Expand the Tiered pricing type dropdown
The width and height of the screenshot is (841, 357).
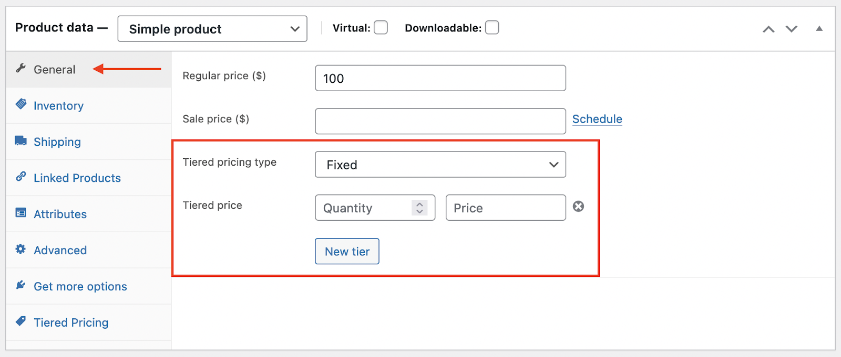pos(440,165)
